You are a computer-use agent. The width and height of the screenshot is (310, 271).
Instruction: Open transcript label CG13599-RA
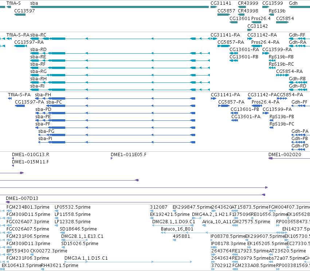pos(277,50)
